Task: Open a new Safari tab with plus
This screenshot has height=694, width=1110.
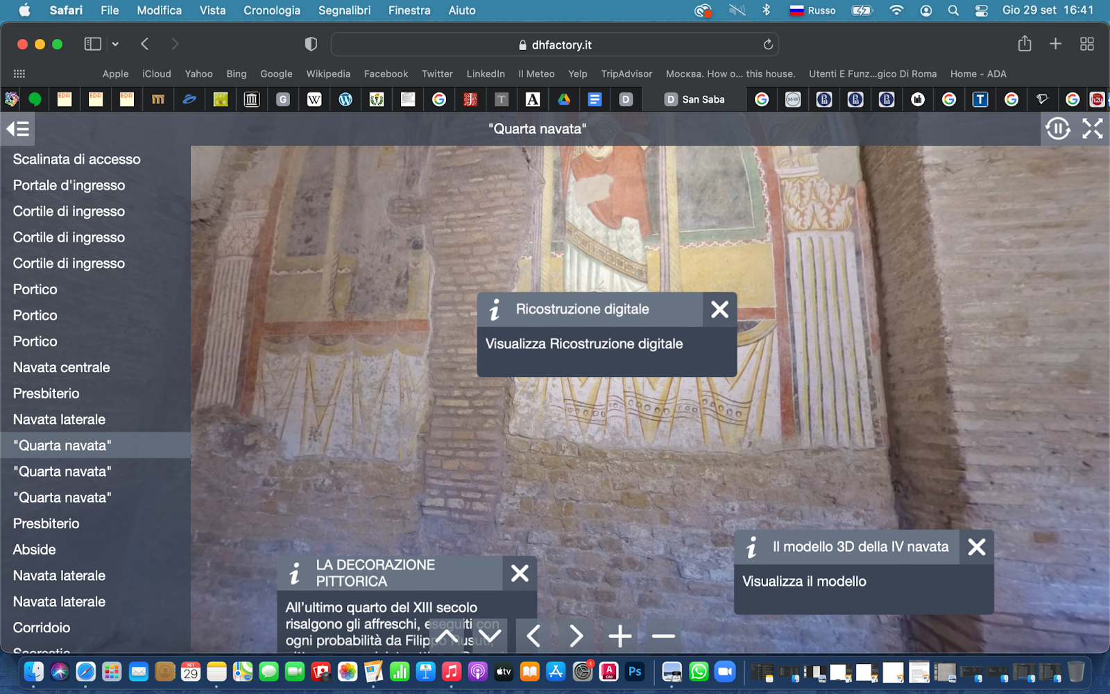Action: (1055, 44)
